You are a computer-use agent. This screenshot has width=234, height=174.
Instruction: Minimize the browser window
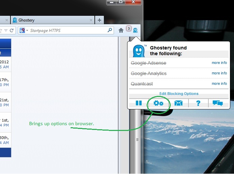click(x=112, y=2)
